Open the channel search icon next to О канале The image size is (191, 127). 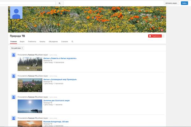[x=72, y=42]
